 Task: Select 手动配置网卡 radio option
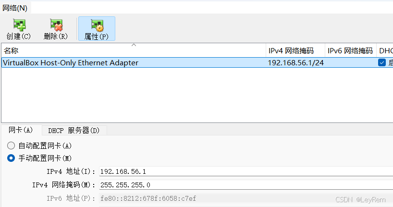click(x=11, y=158)
